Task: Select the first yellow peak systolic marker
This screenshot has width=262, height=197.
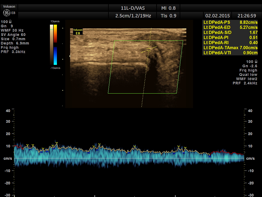Action: click(x=27, y=145)
